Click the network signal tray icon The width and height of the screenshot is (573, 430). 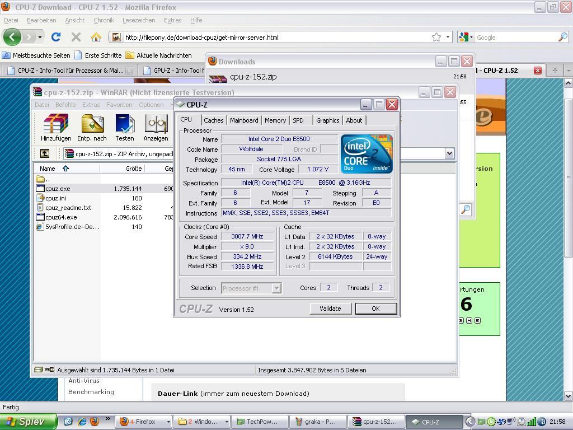[532, 422]
